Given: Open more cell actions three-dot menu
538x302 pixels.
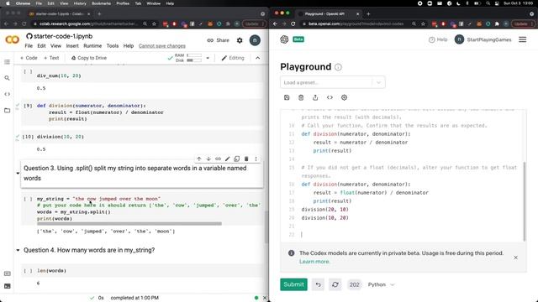Looking at the screenshot, I should 256,159.
